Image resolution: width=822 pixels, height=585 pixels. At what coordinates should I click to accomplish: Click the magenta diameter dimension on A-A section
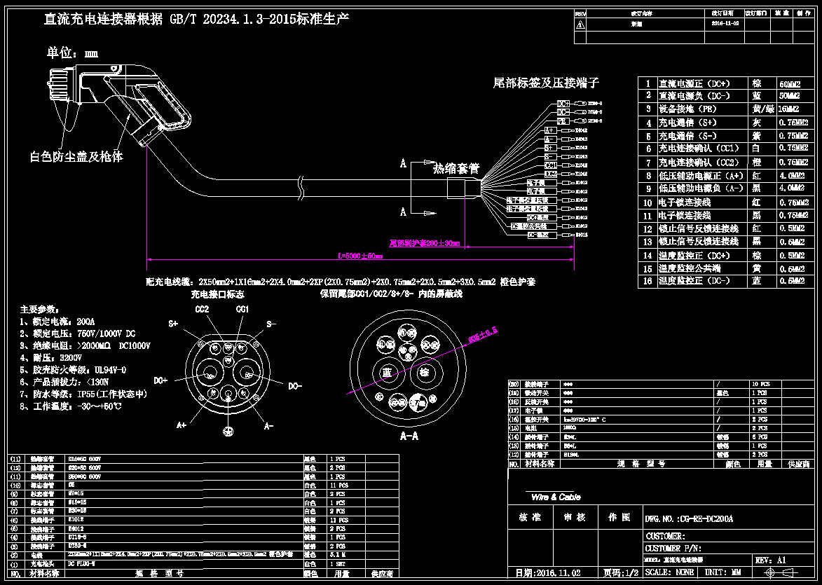tap(482, 336)
